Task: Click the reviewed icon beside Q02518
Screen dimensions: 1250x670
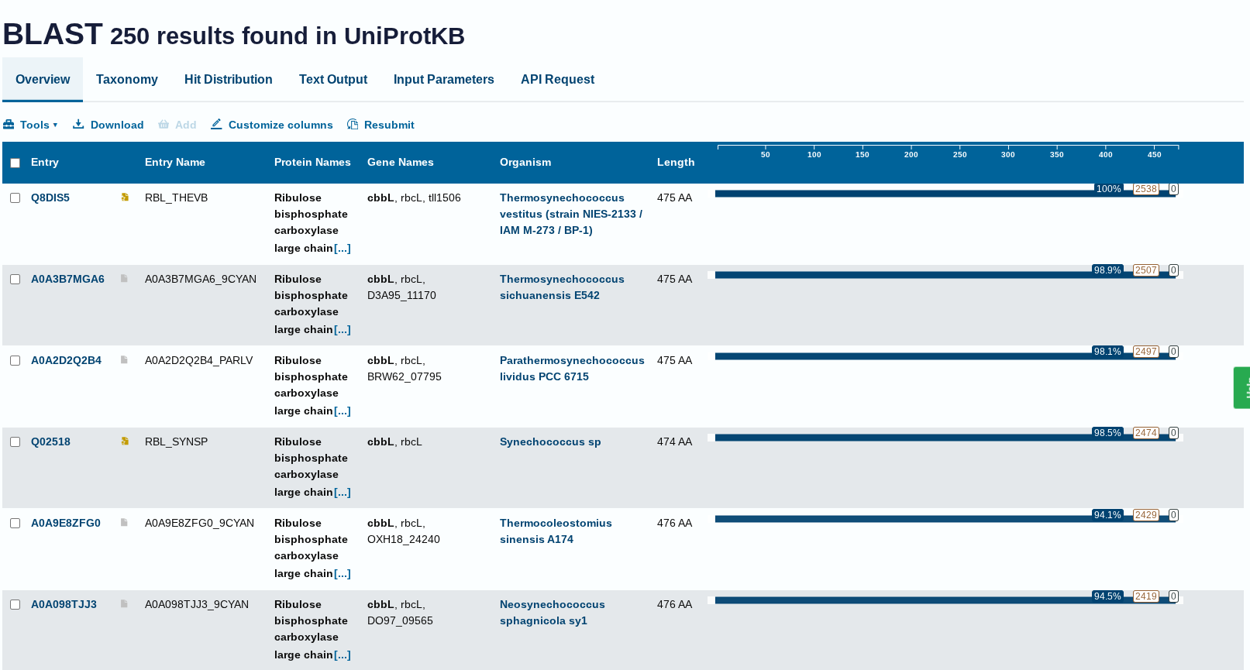Action: (125, 442)
